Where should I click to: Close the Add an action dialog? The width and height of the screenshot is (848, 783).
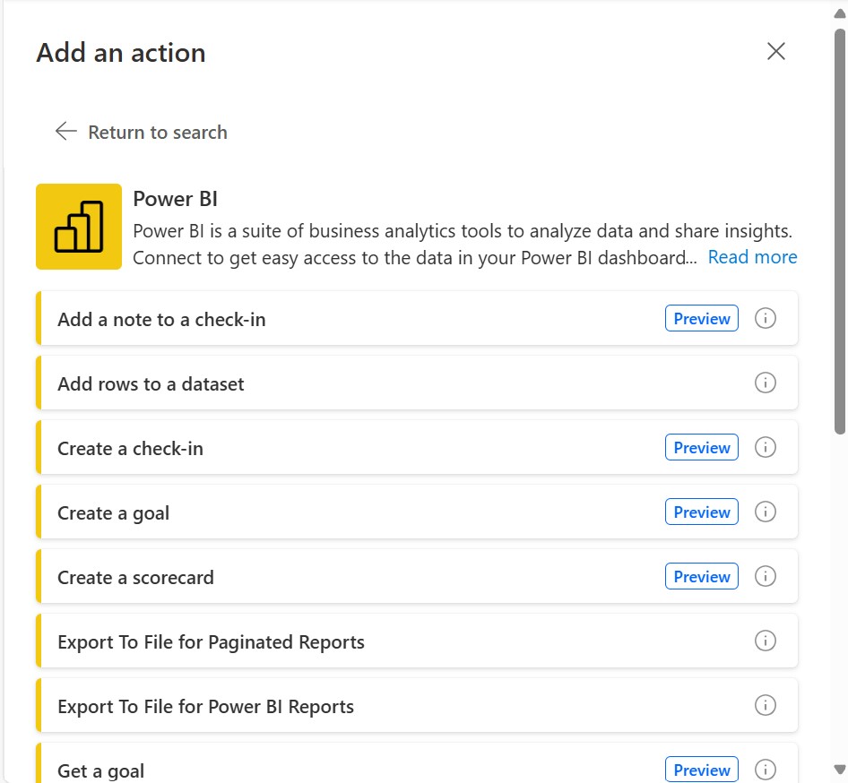click(775, 51)
